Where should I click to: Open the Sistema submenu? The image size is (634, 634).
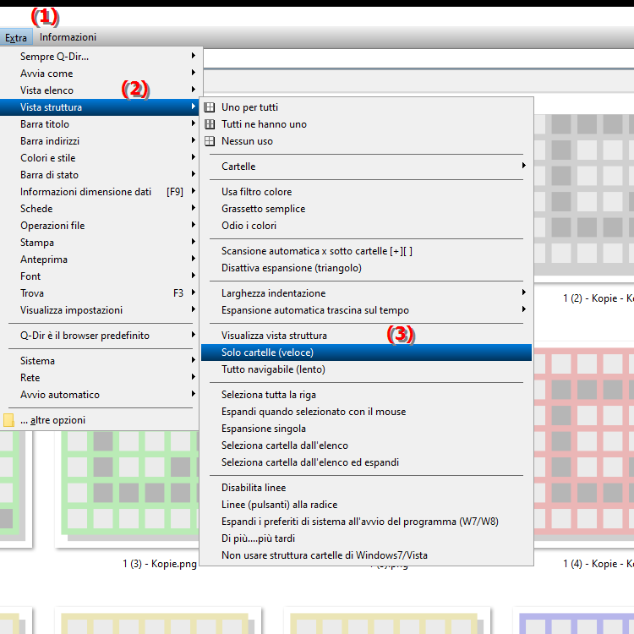100,361
